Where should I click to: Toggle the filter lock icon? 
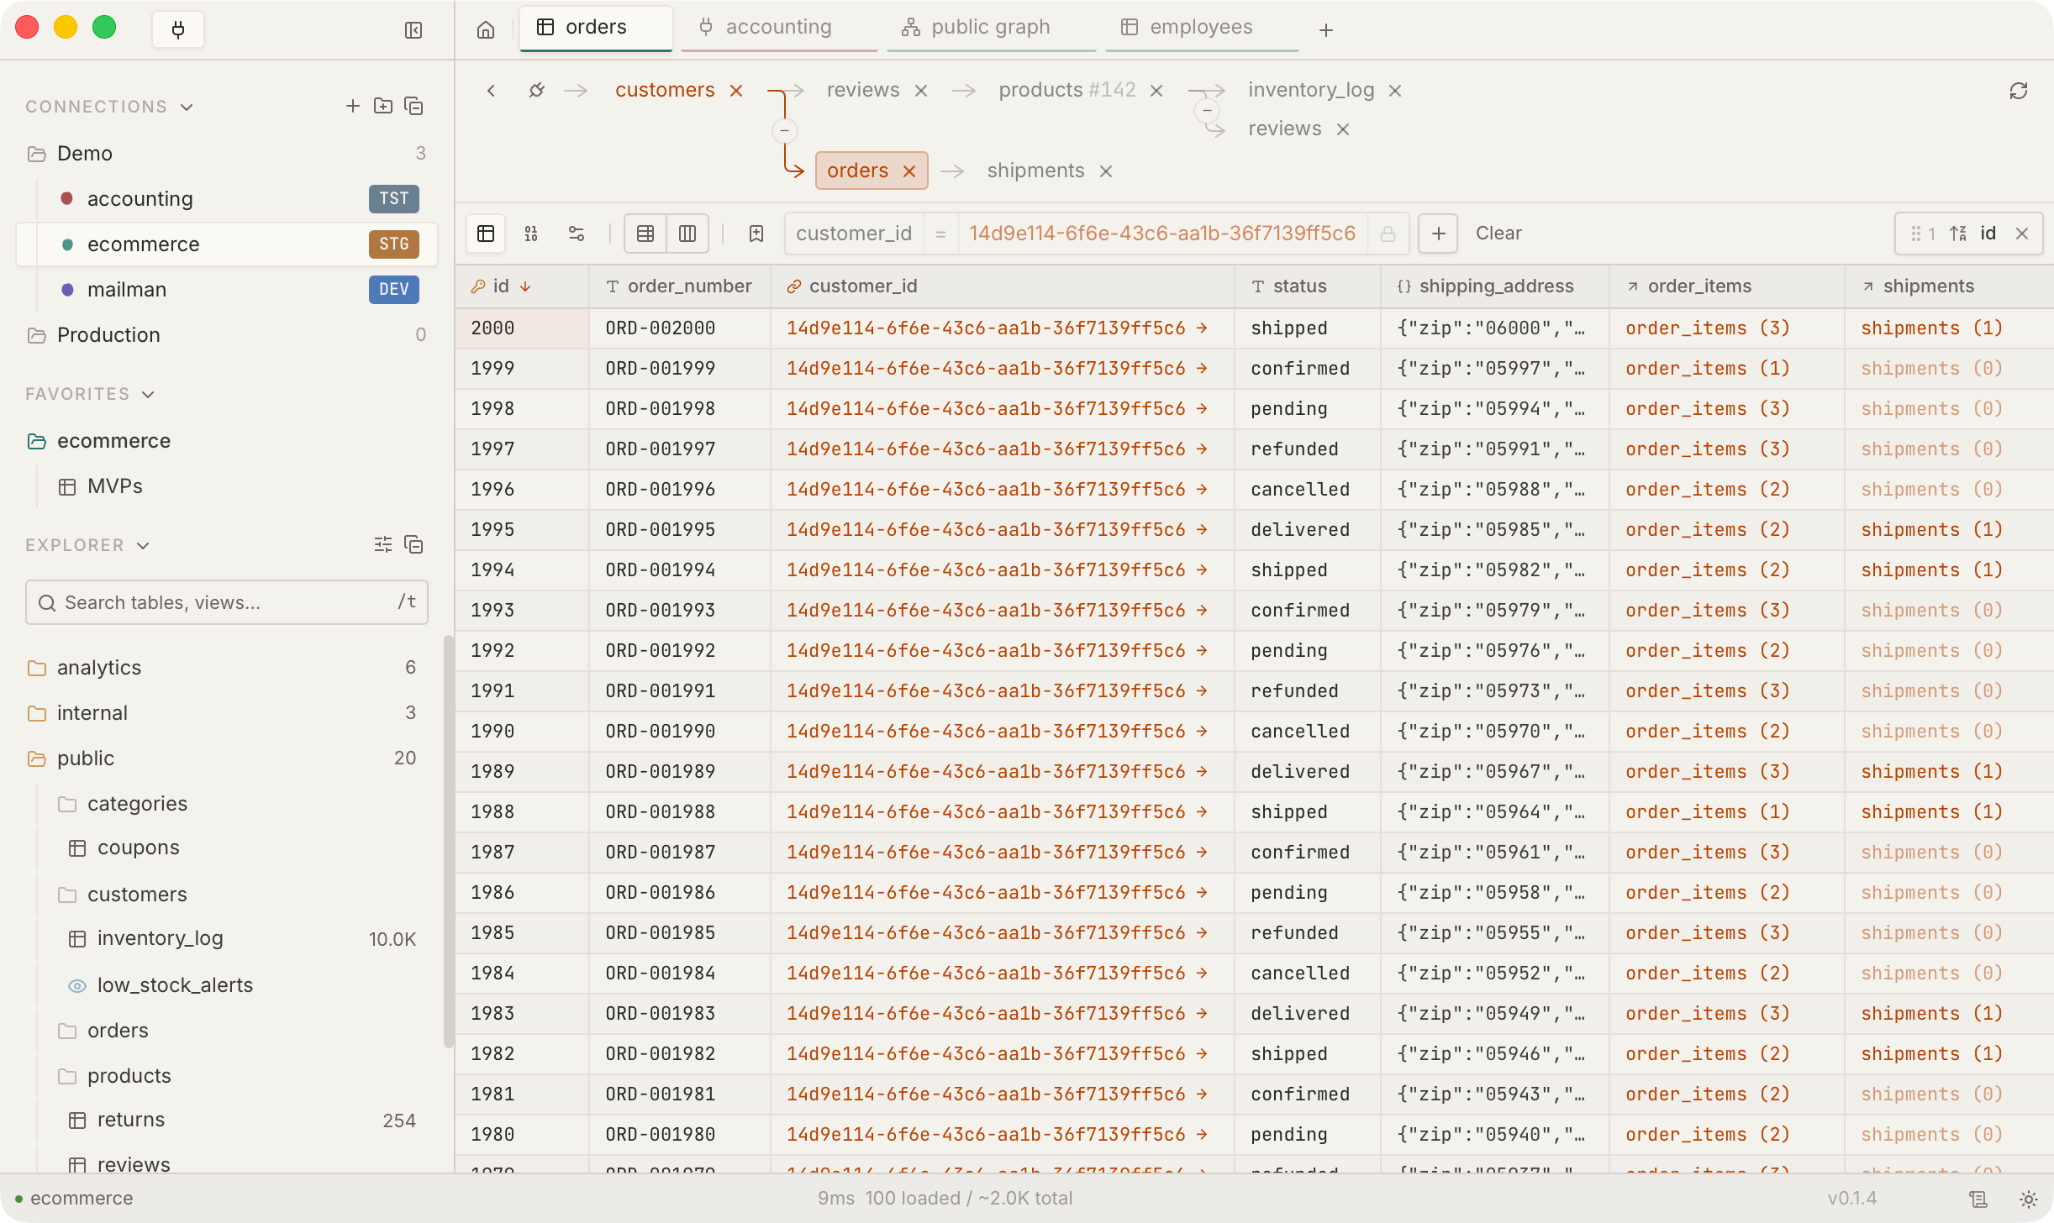point(1388,234)
